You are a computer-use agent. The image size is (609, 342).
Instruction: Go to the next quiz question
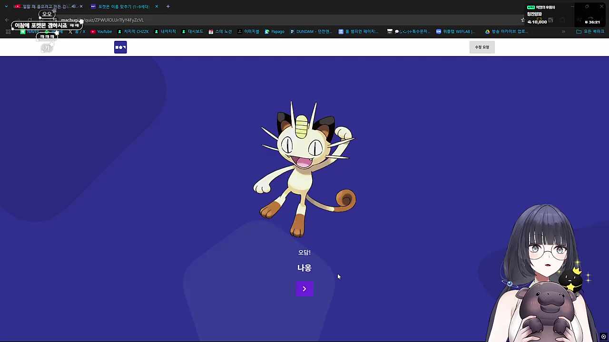pyautogui.click(x=304, y=289)
